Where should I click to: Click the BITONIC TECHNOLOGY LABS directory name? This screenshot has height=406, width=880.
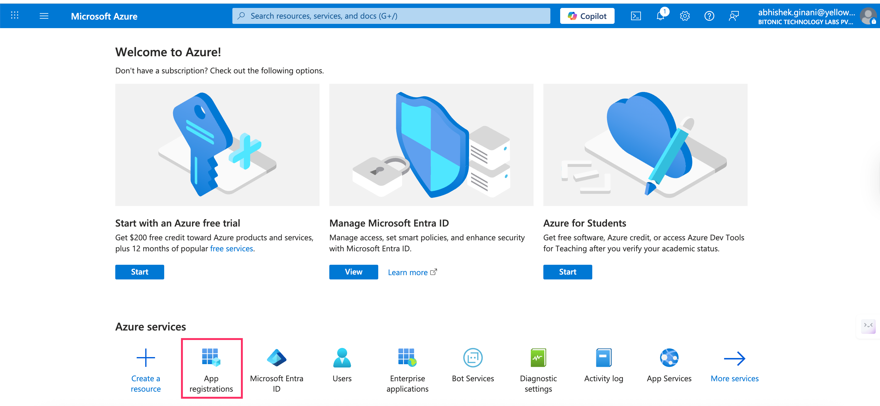pyautogui.click(x=805, y=22)
